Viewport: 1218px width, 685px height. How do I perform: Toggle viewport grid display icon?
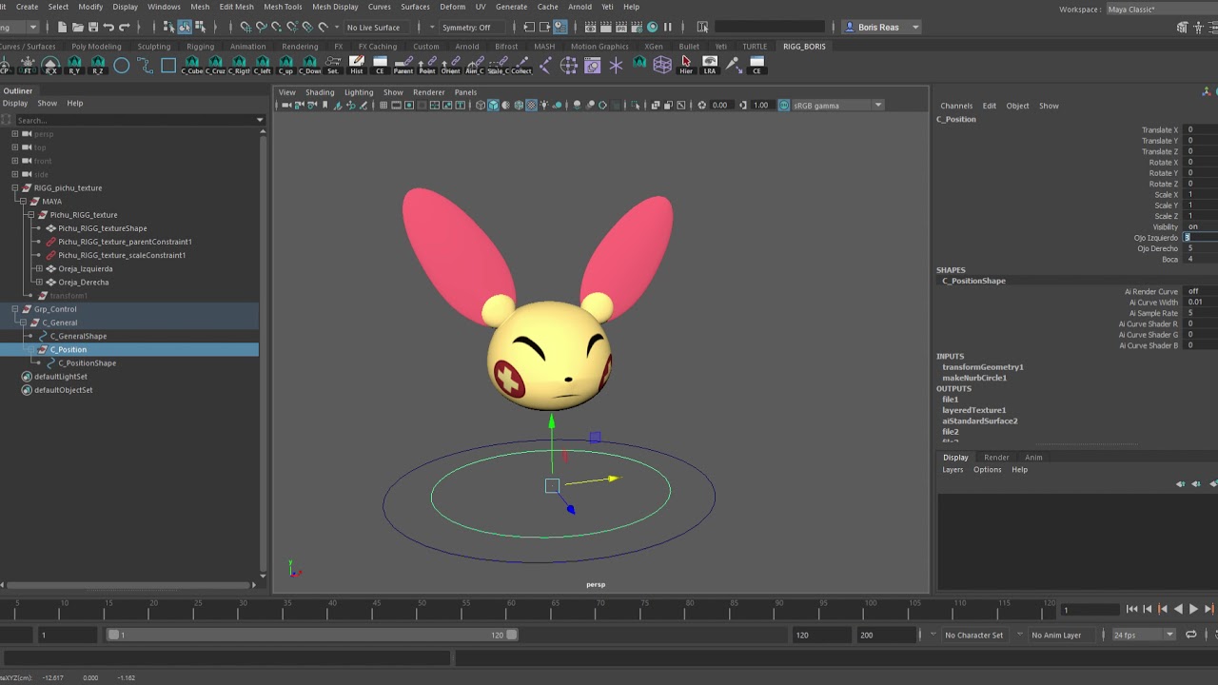tap(383, 105)
